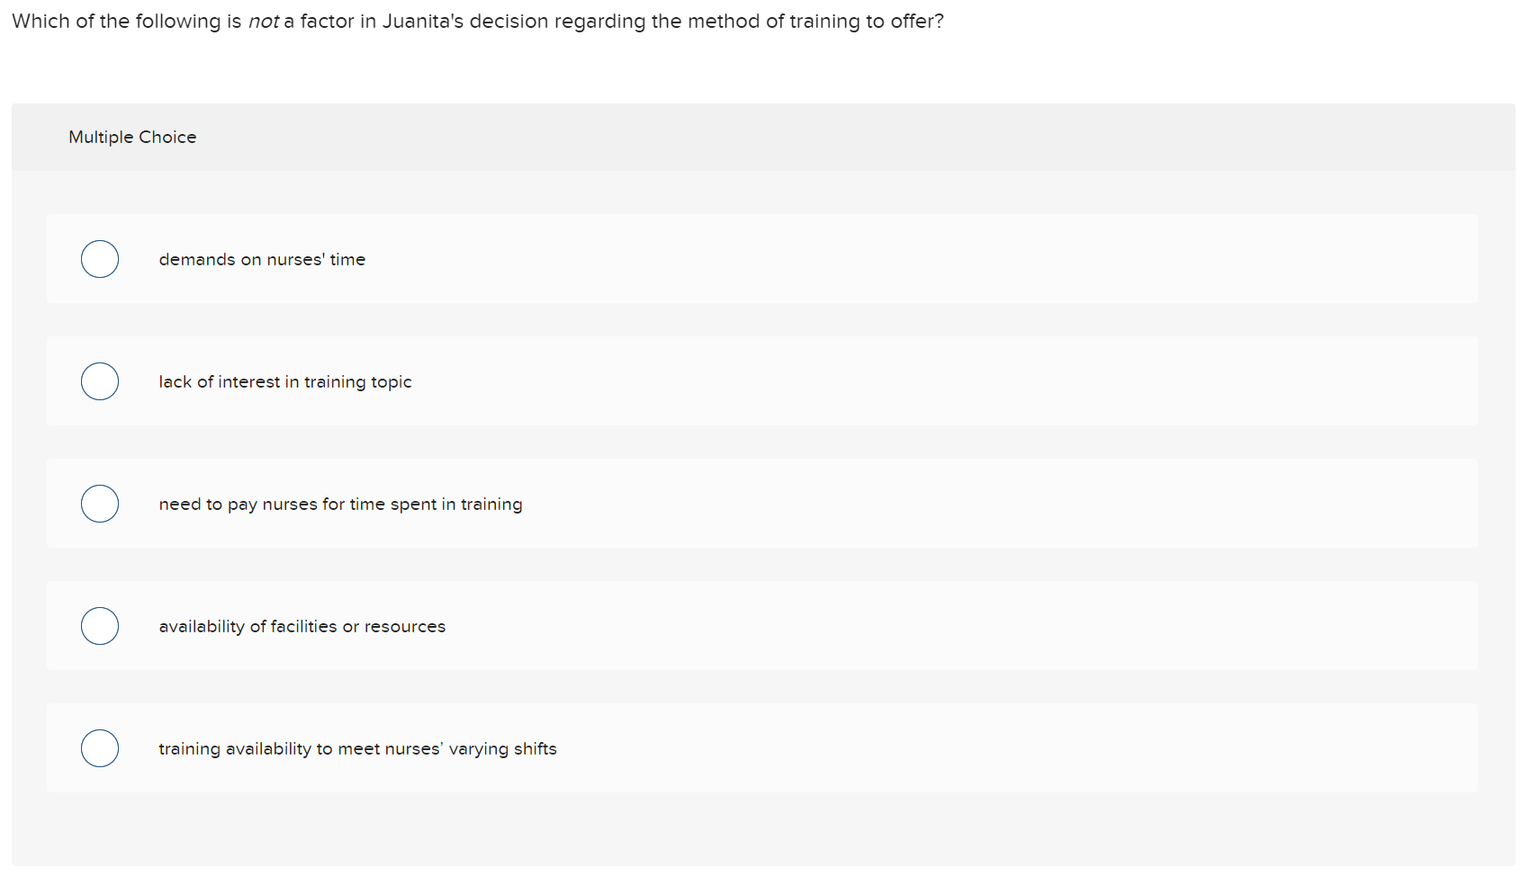Choose the answer 'availability of facilities or resources'
Screen dimensions: 1540x894
[x=302, y=625]
